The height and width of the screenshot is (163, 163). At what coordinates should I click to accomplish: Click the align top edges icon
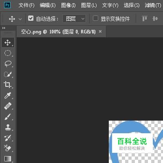pyautogui.click(x=144, y=19)
